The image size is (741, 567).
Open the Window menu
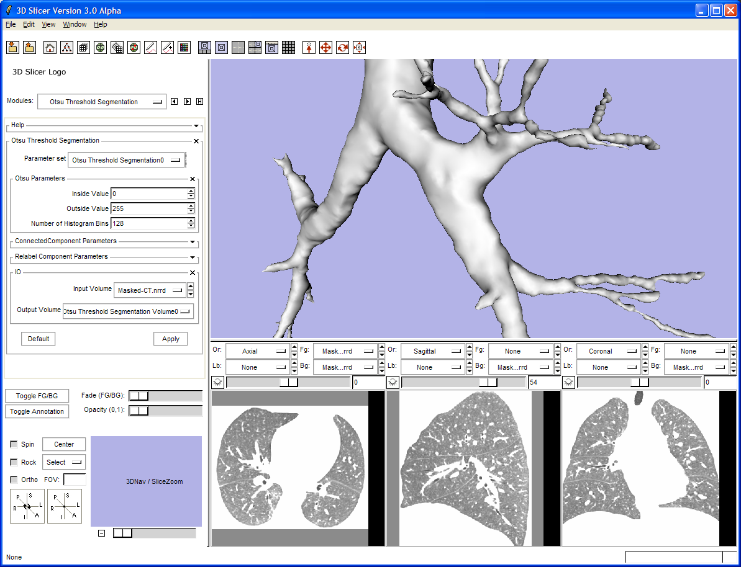click(x=75, y=24)
